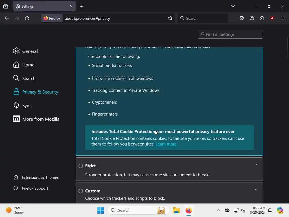Open the Copilot preview icon

[280, 210]
